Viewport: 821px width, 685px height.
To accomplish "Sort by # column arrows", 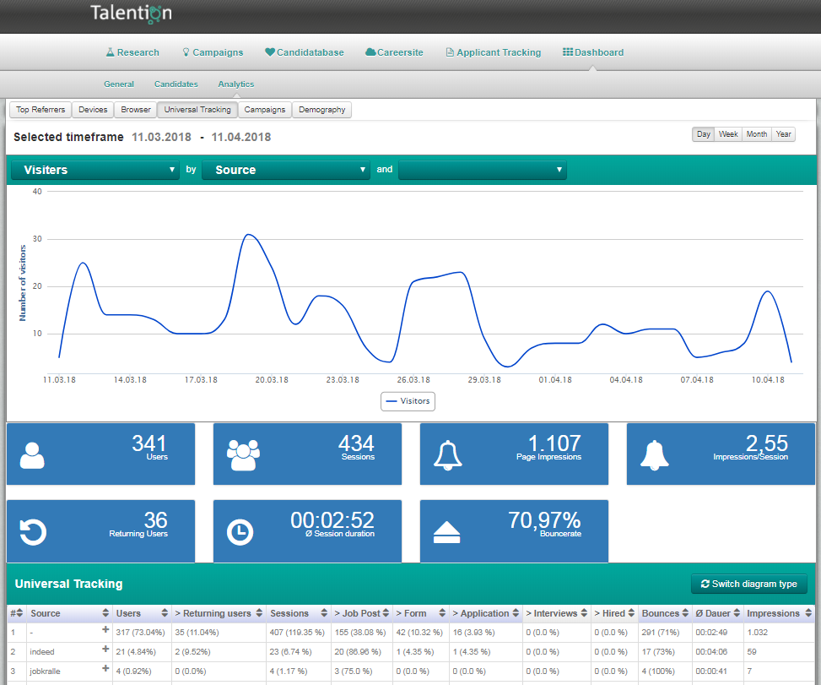I will point(20,613).
